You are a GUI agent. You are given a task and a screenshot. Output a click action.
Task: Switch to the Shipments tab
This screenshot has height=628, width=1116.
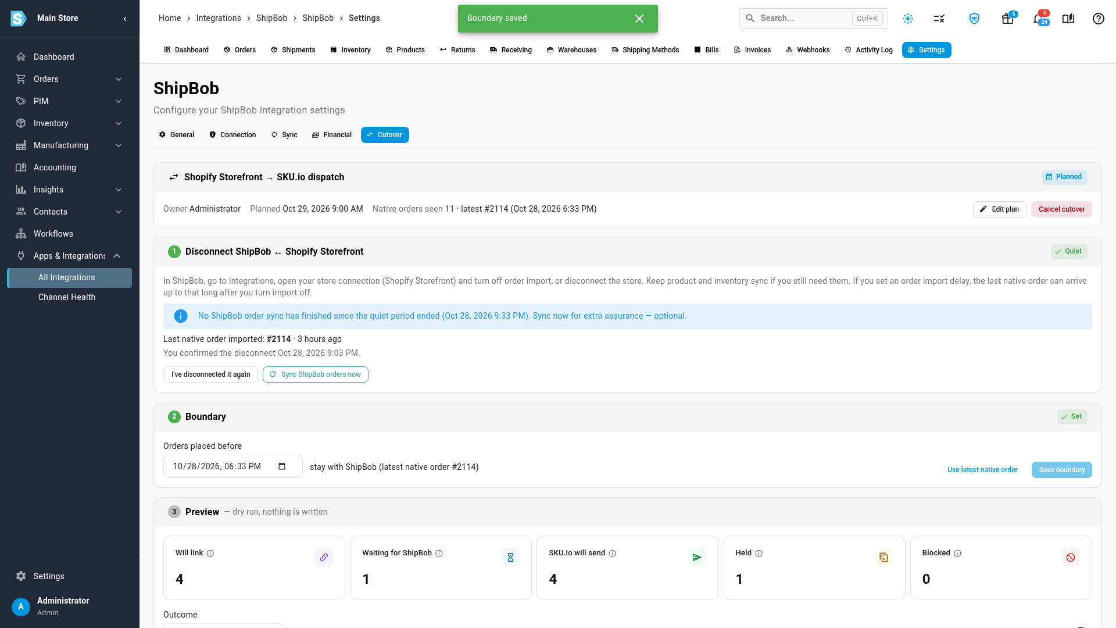293,50
